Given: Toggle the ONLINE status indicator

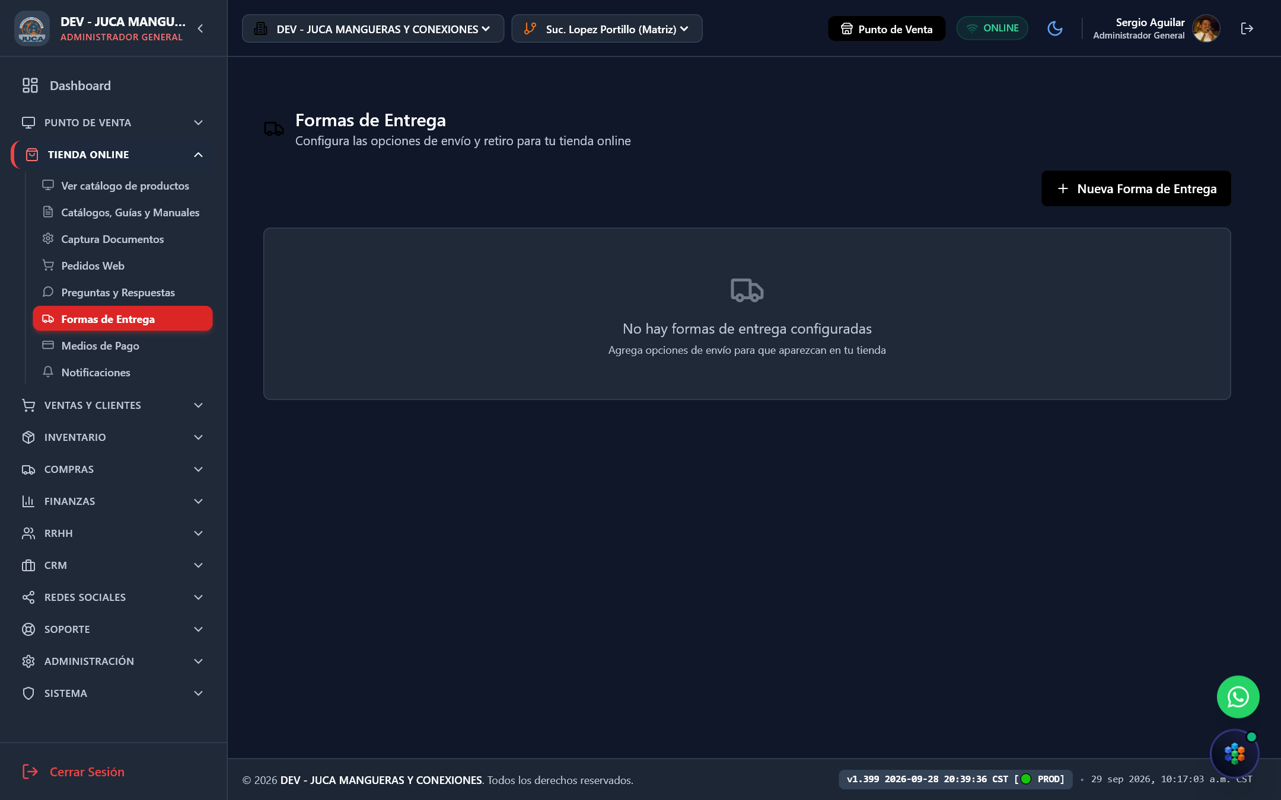Looking at the screenshot, I should tap(992, 28).
